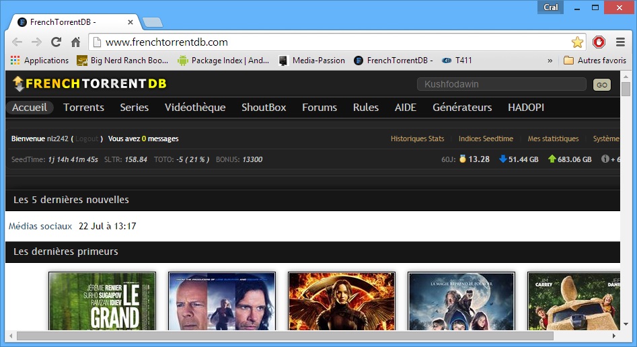The height and width of the screenshot is (347, 637).
Task: Click the grey info circle icon
Action: tap(605, 159)
